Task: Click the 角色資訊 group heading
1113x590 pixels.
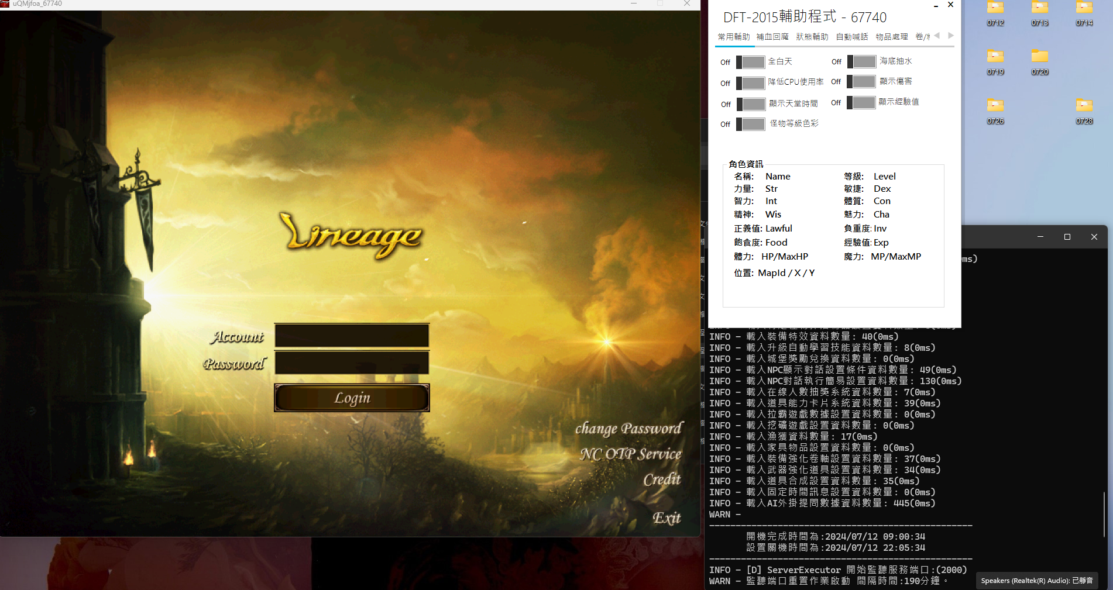Action: click(x=746, y=164)
